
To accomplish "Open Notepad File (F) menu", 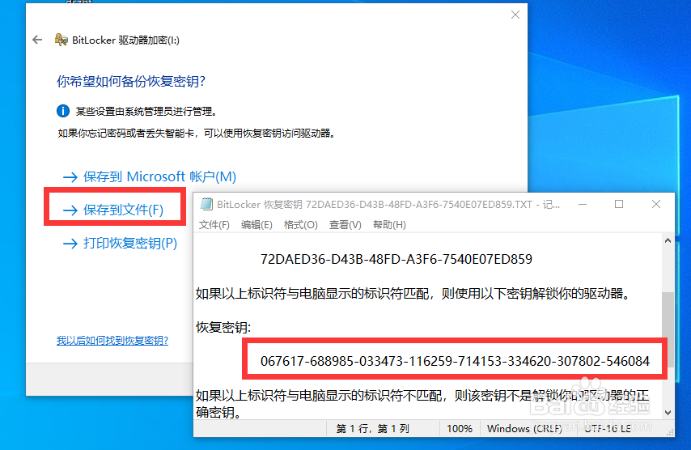I will pyautogui.click(x=214, y=225).
